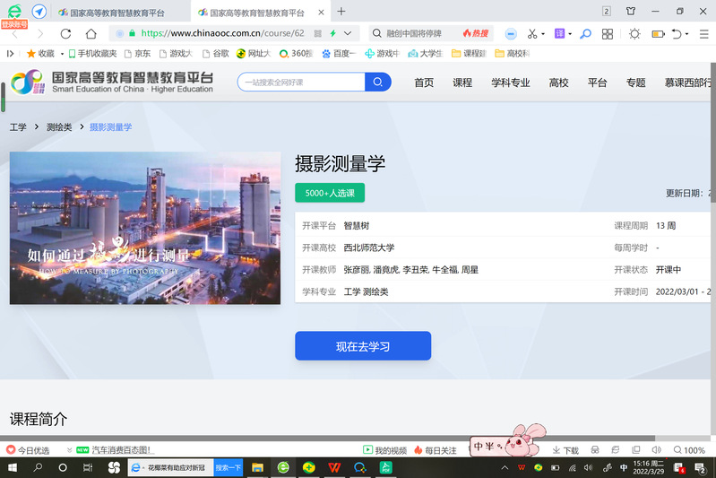Image resolution: width=716 pixels, height=478 pixels.
Task: Click the blue site search magnifier button
Action: (x=378, y=83)
